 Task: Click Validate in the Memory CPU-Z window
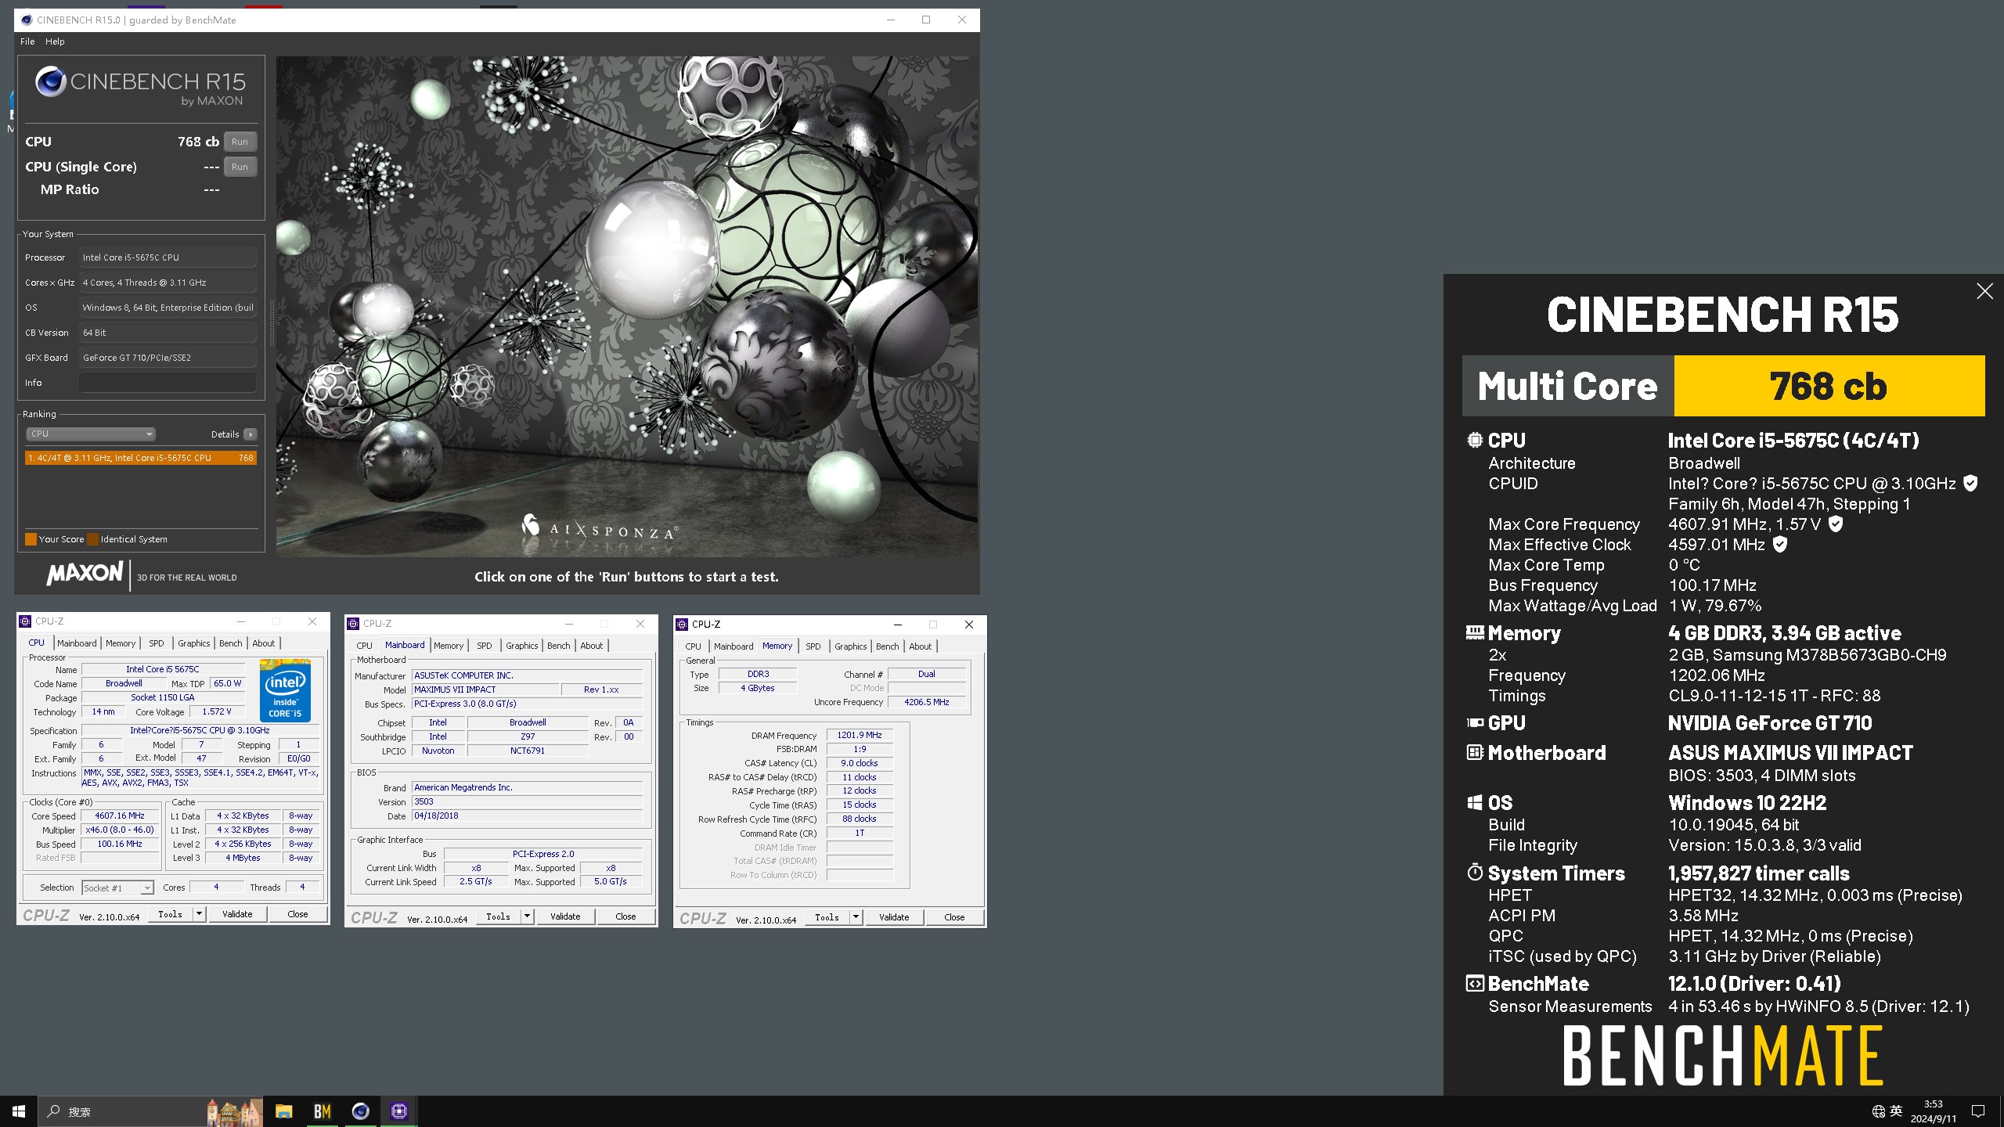coord(894,917)
